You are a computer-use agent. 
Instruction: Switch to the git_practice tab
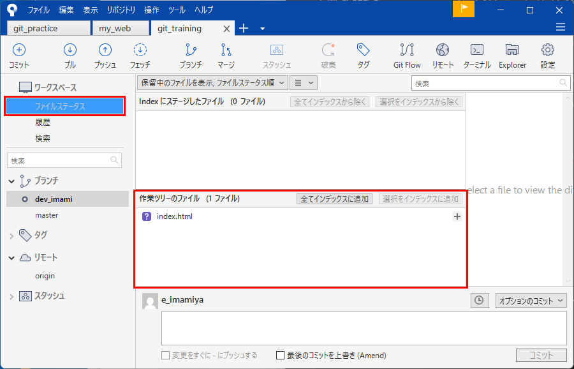click(48, 29)
